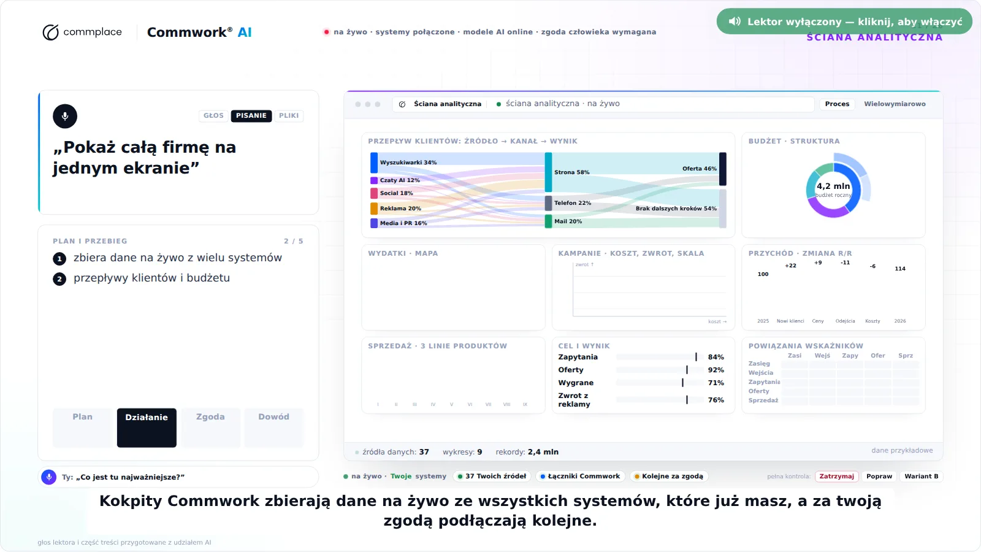The width and height of the screenshot is (981, 552).
Task: Click the speaker icon in the Lektor banner
Action: tap(735, 21)
